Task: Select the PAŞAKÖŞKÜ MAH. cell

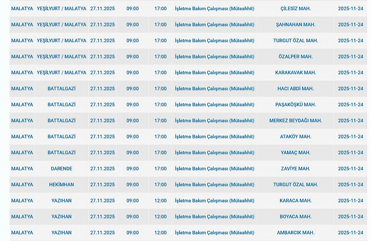Action: point(296,105)
